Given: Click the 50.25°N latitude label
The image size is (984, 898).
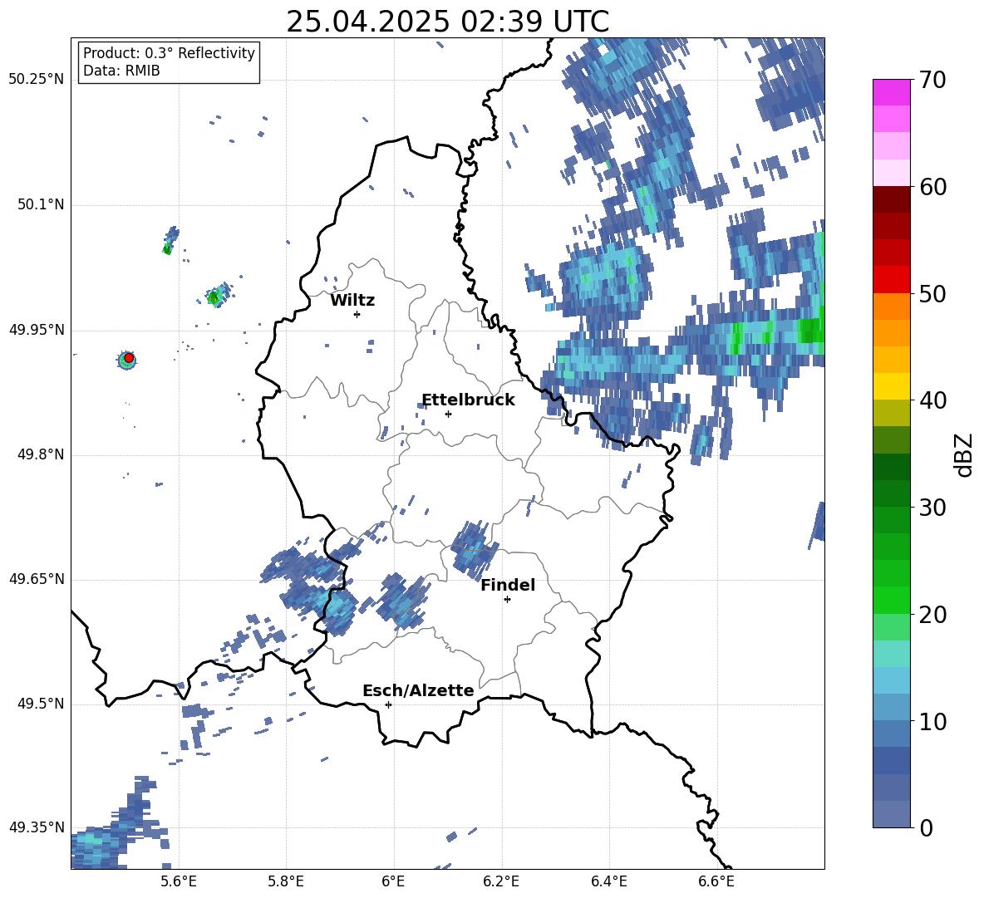Looking at the screenshot, I should (37, 80).
